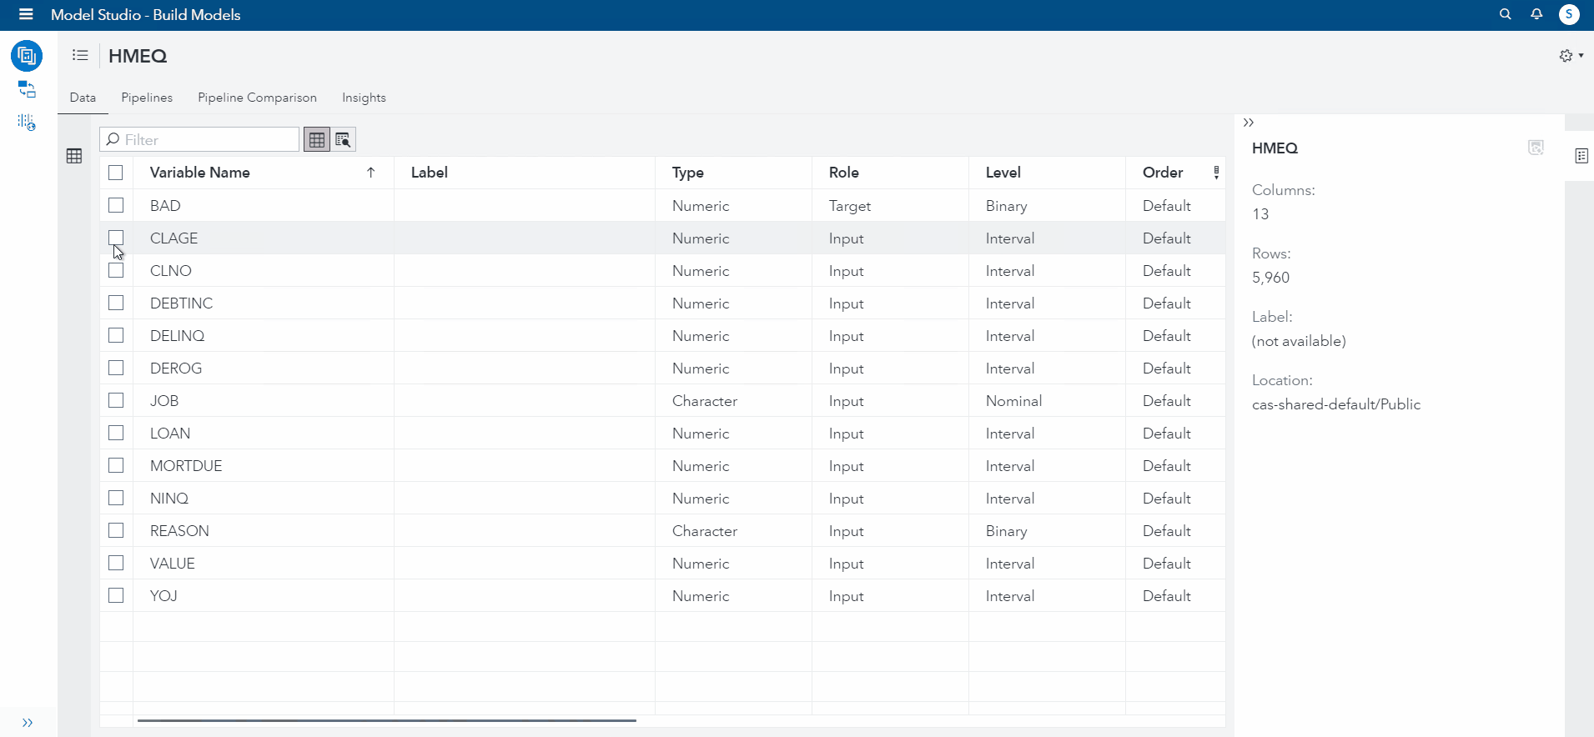Image resolution: width=1594 pixels, height=737 pixels.
Task: Select the Target role cell for BAD
Action: (x=890, y=206)
